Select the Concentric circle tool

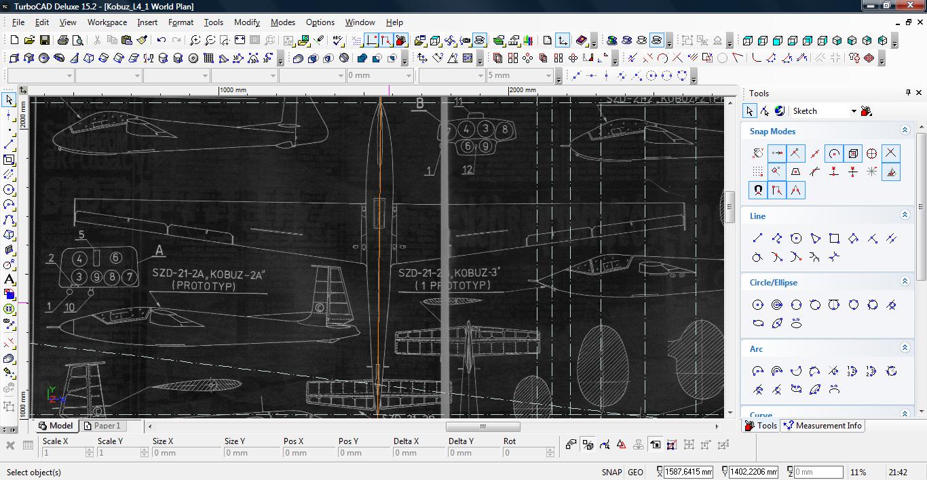[777, 304]
